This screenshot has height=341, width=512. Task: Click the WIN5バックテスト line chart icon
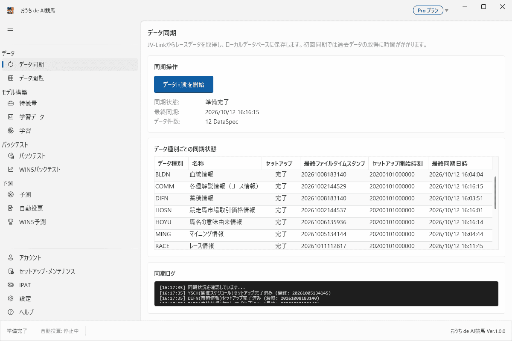(x=11, y=170)
